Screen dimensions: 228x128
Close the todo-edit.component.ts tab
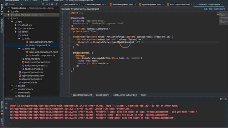(x=222, y=5)
